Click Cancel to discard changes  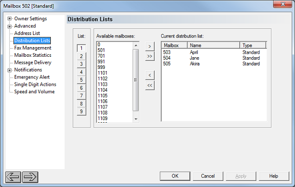pos(208,176)
